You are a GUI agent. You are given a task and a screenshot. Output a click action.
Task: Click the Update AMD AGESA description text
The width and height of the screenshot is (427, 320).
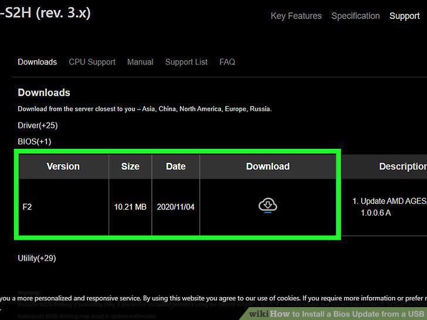[x=390, y=207]
